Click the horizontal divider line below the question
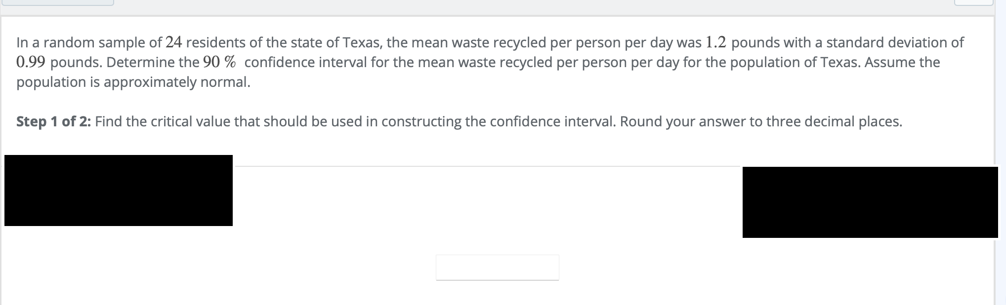 pyautogui.click(x=489, y=166)
